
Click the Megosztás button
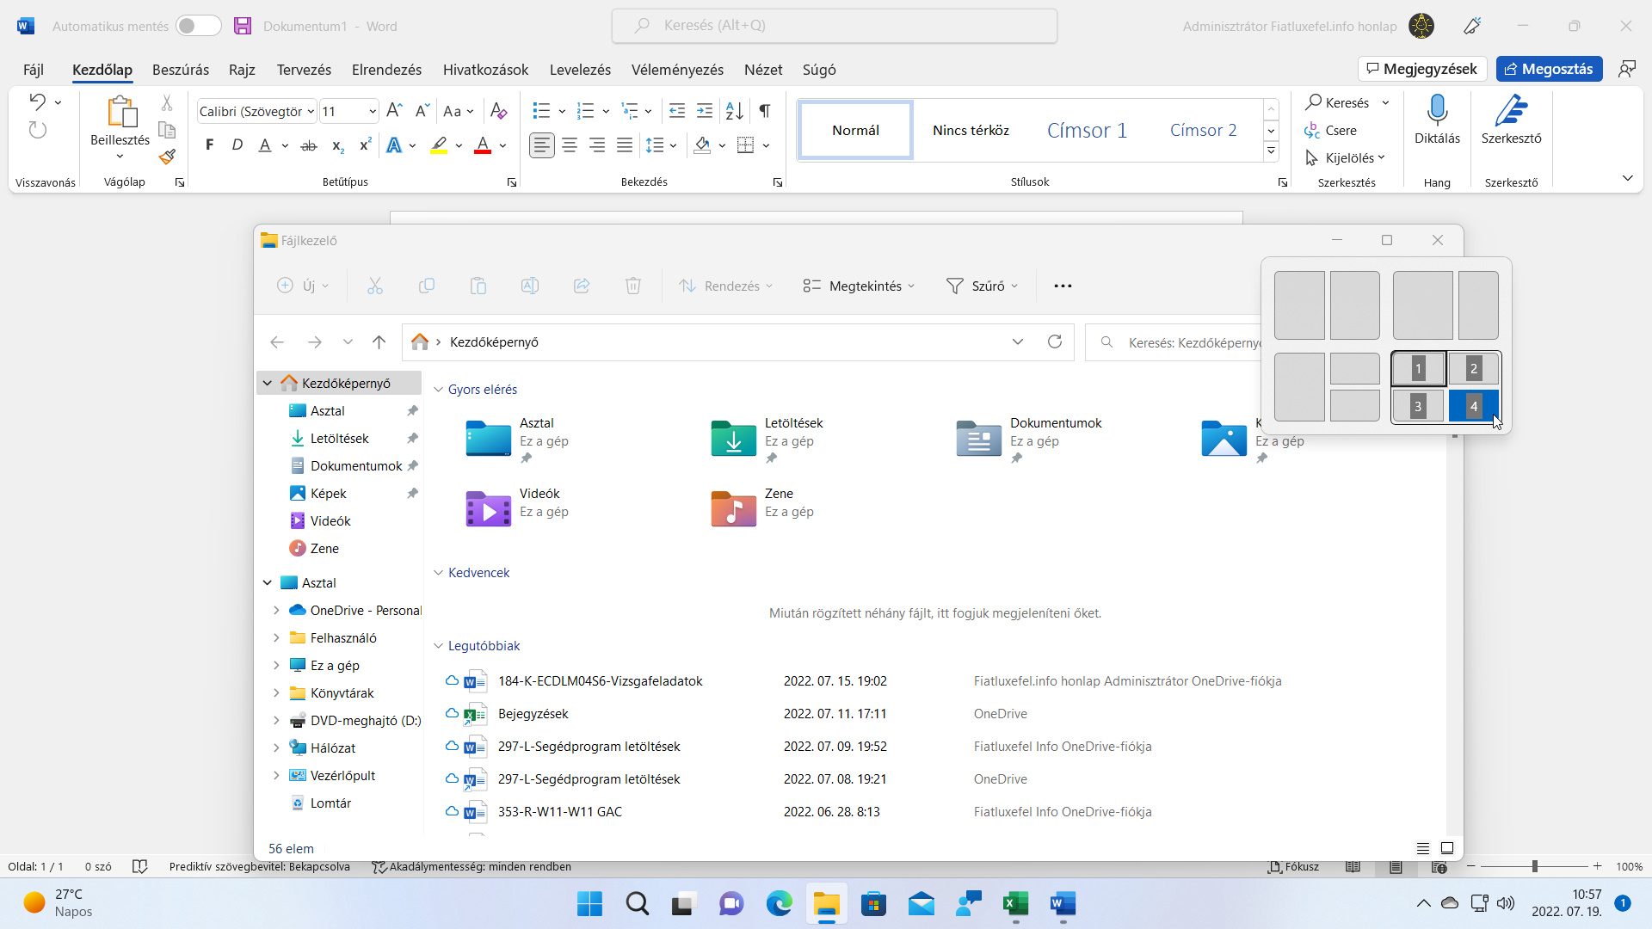[1549, 69]
